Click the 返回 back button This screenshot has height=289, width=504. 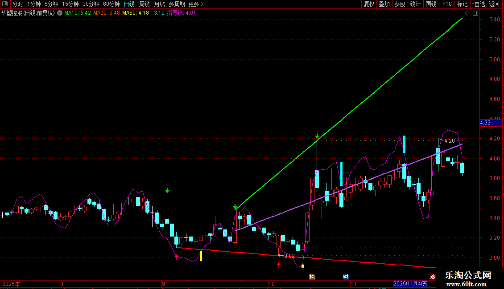[494, 4]
